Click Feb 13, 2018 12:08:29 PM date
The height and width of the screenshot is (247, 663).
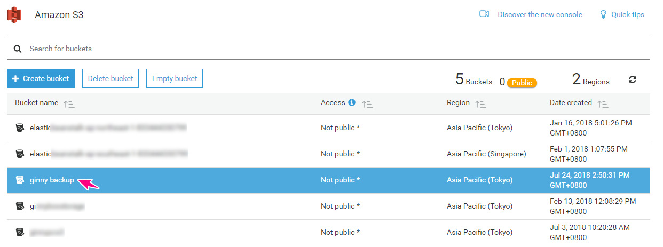pyautogui.click(x=593, y=206)
